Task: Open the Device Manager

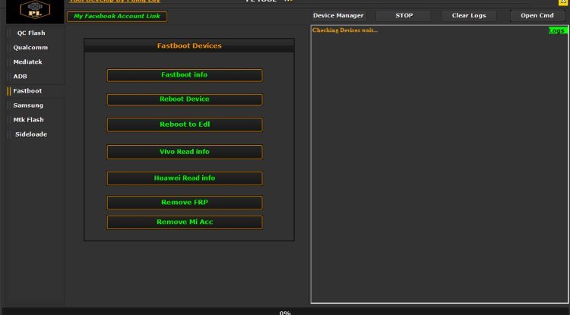Action: [x=338, y=16]
